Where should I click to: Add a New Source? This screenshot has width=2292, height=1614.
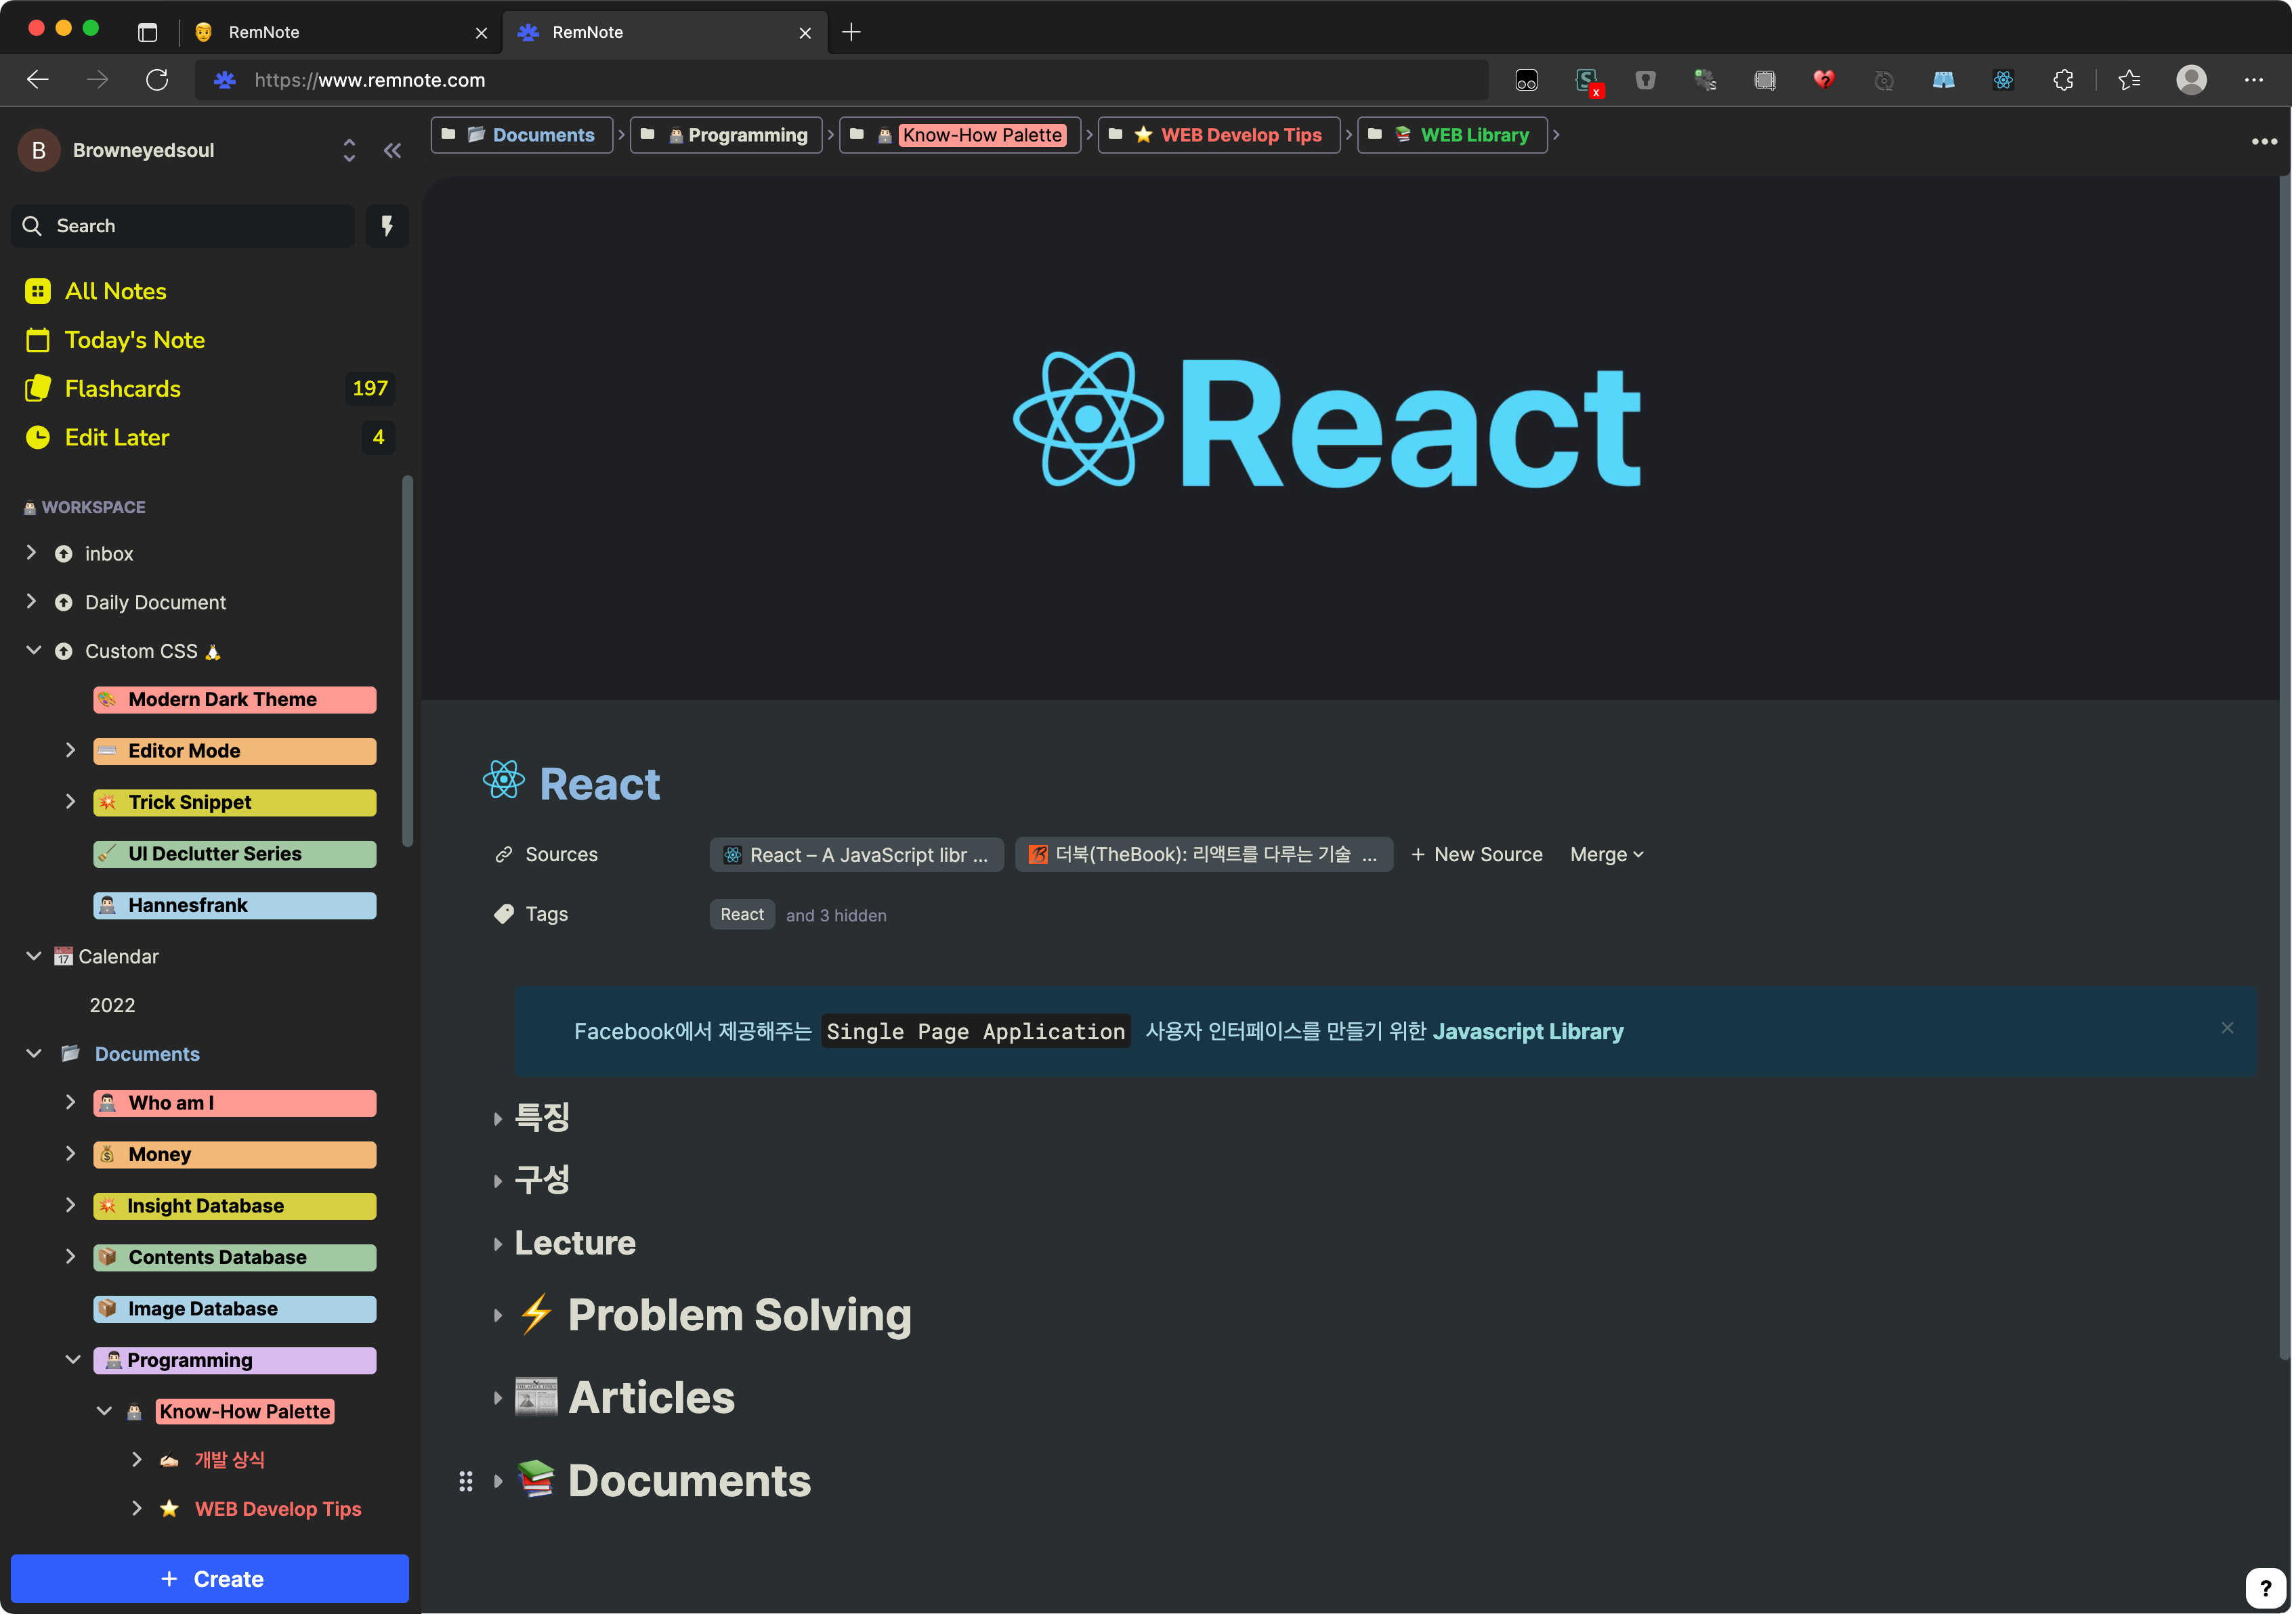[1477, 855]
